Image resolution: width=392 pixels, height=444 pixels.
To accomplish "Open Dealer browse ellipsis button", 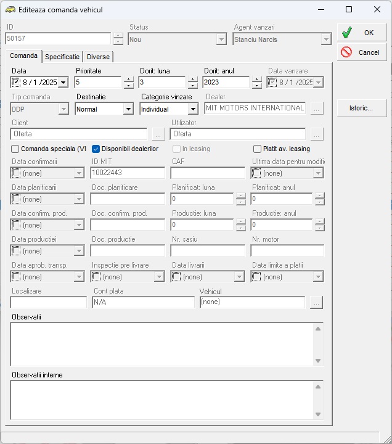I will point(317,109).
